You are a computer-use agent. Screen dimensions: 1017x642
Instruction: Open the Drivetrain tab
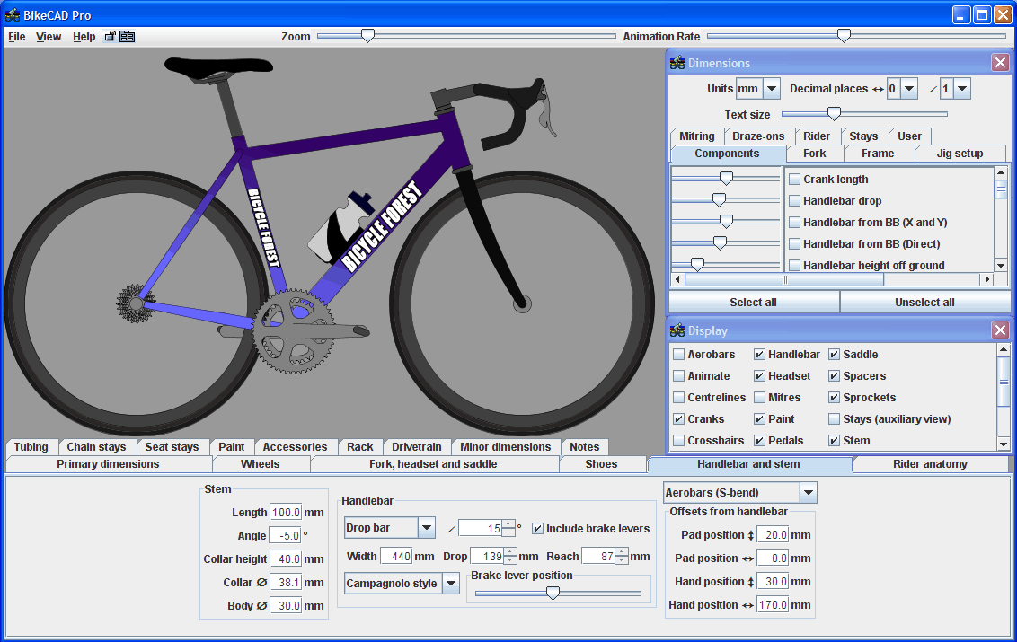(x=416, y=447)
